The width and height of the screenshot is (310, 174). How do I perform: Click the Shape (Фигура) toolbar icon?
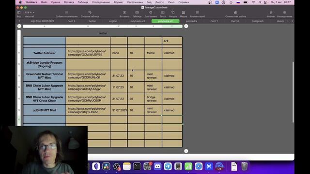173,13
